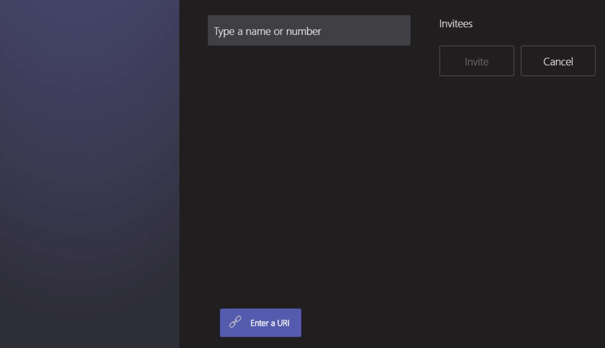This screenshot has width=605, height=348.
Task: Send invitations using the Invite button
Action: tap(476, 61)
